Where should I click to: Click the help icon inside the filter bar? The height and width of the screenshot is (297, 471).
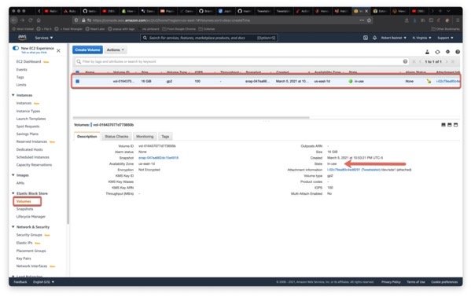[405, 61]
